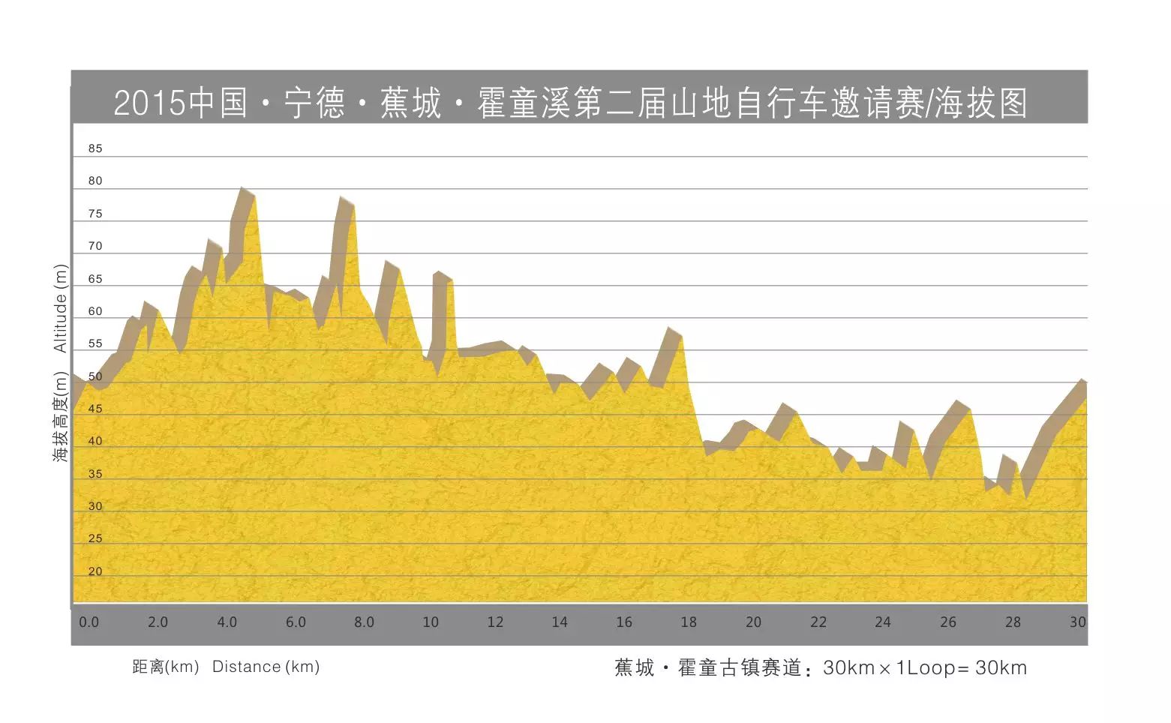Click the chart title '2015中国·宁德·蕉城·霍童溪第二届山地自行车邀请赛/海拔图'

click(570, 102)
